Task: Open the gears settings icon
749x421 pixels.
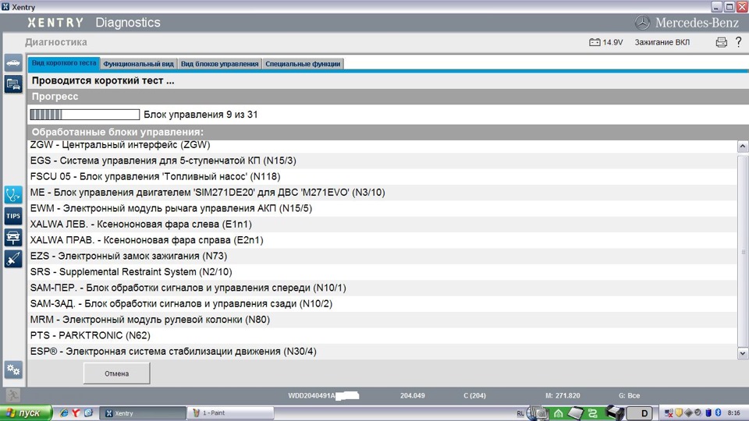Action: 13,370
